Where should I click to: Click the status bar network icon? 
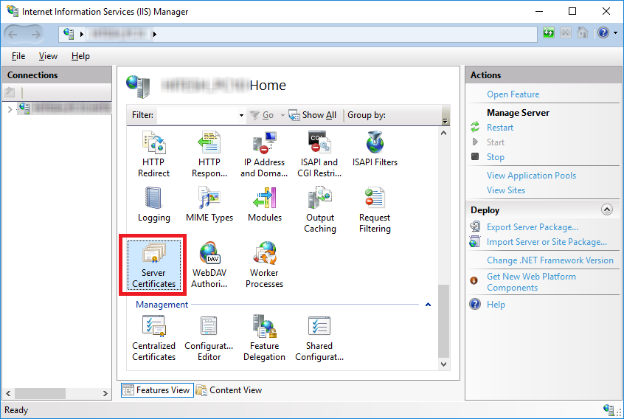coord(608,409)
